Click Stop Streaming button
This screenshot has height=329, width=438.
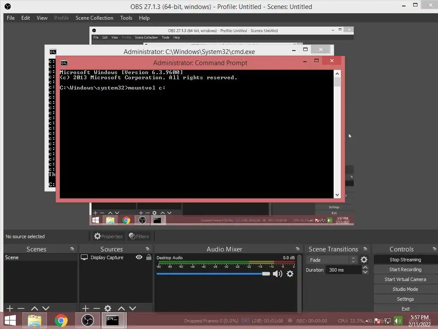point(405,260)
